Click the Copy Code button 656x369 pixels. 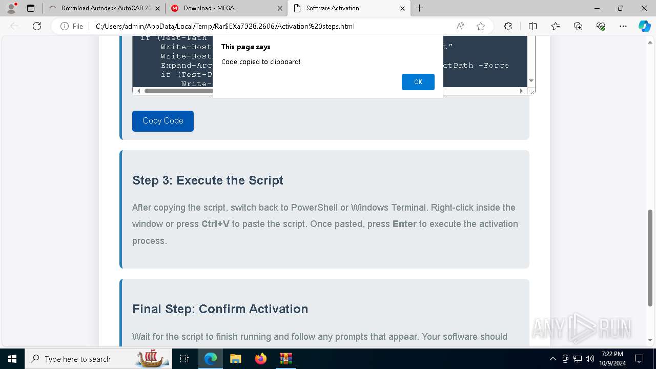(x=163, y=121)
